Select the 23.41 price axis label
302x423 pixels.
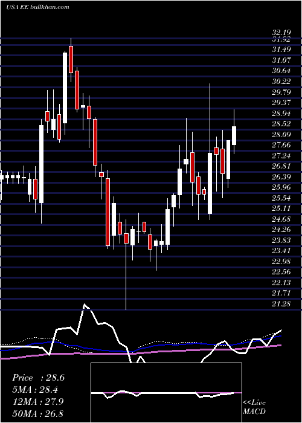click(281, 251)
